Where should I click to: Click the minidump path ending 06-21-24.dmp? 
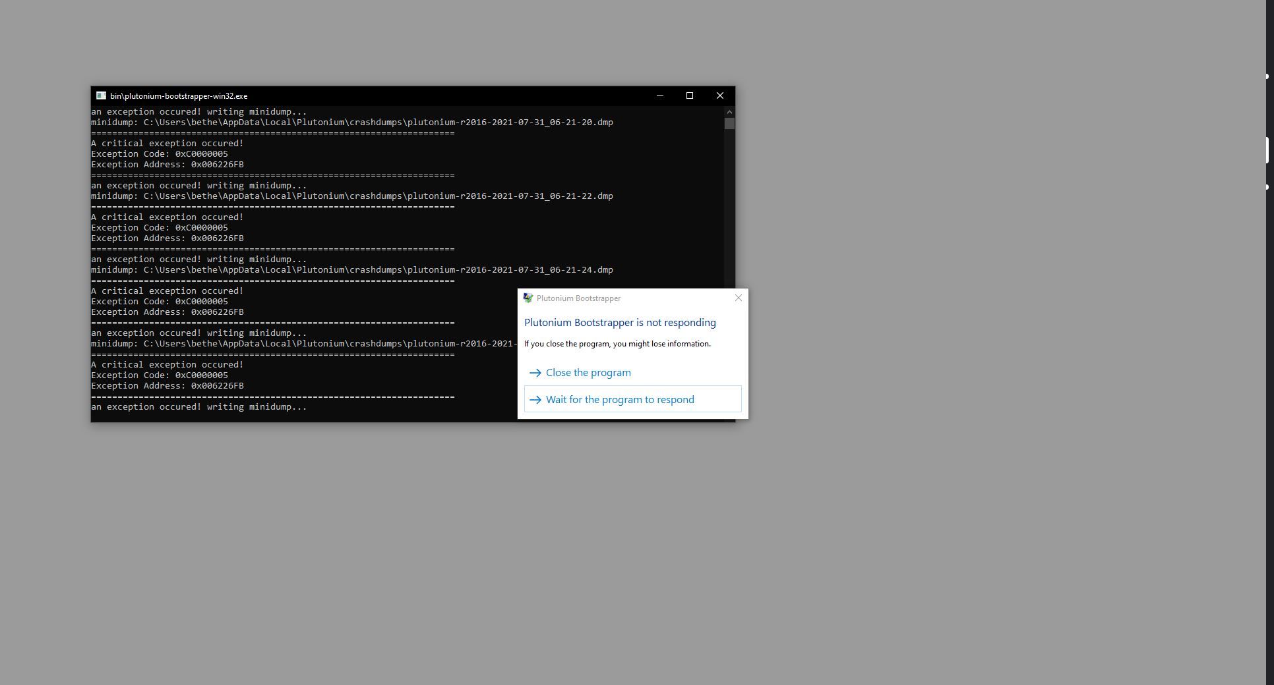[378, 270]
